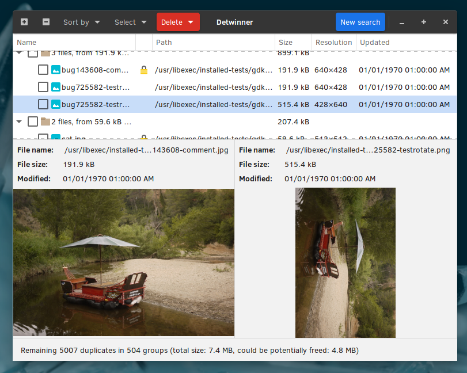Sort list by the Size column header
This screenshot has width=467, height=373.
[x=286, y=42]
